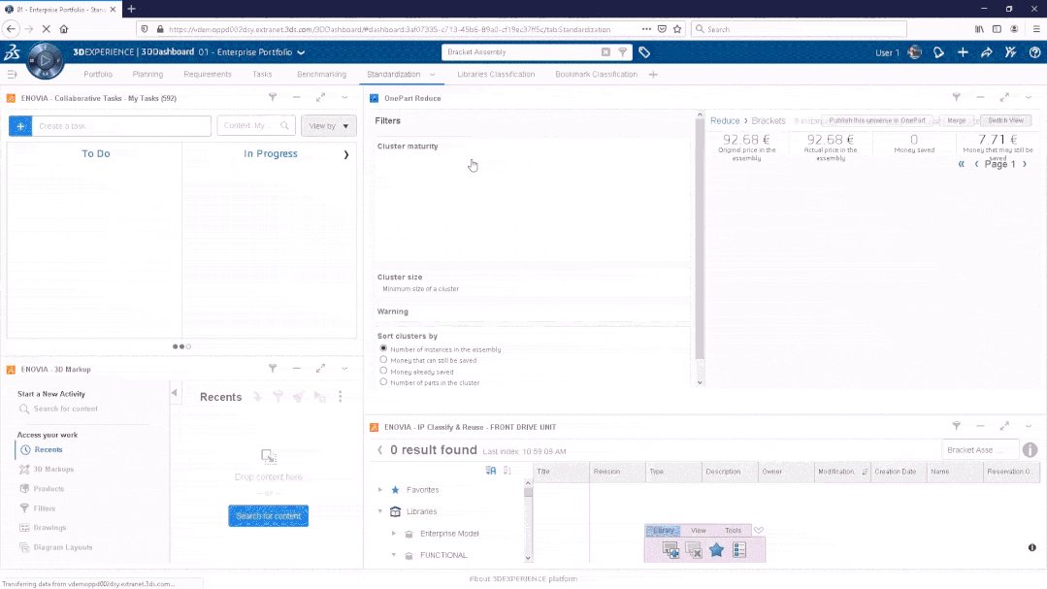The height and width of the screenshot is (589, 1047).
Task: Expand the Favorites tree node
Action: click(380, 490)
